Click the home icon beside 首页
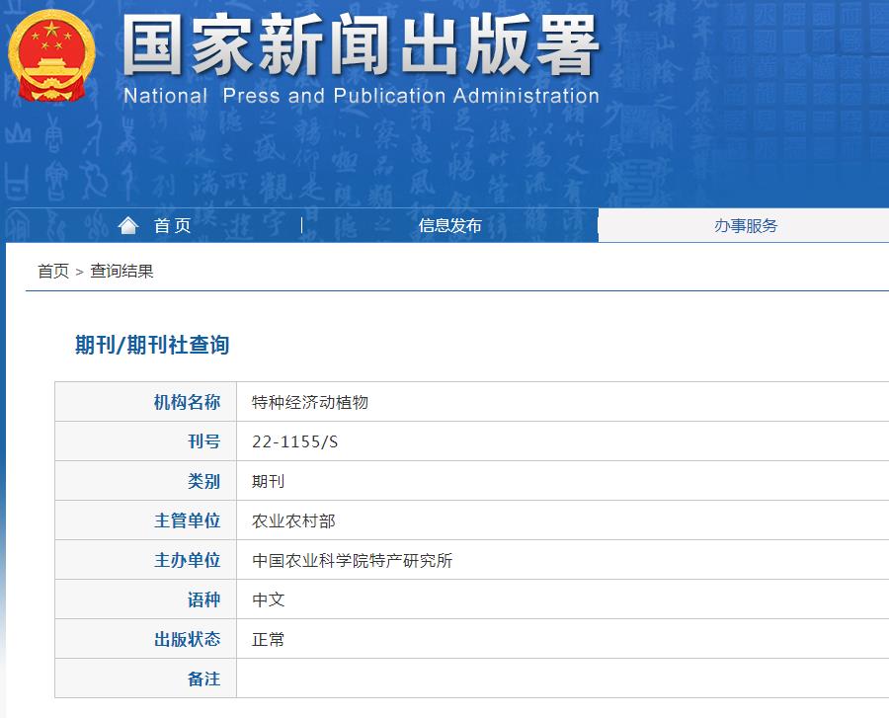This screenshot has height=718, width=889. [128, 224]
